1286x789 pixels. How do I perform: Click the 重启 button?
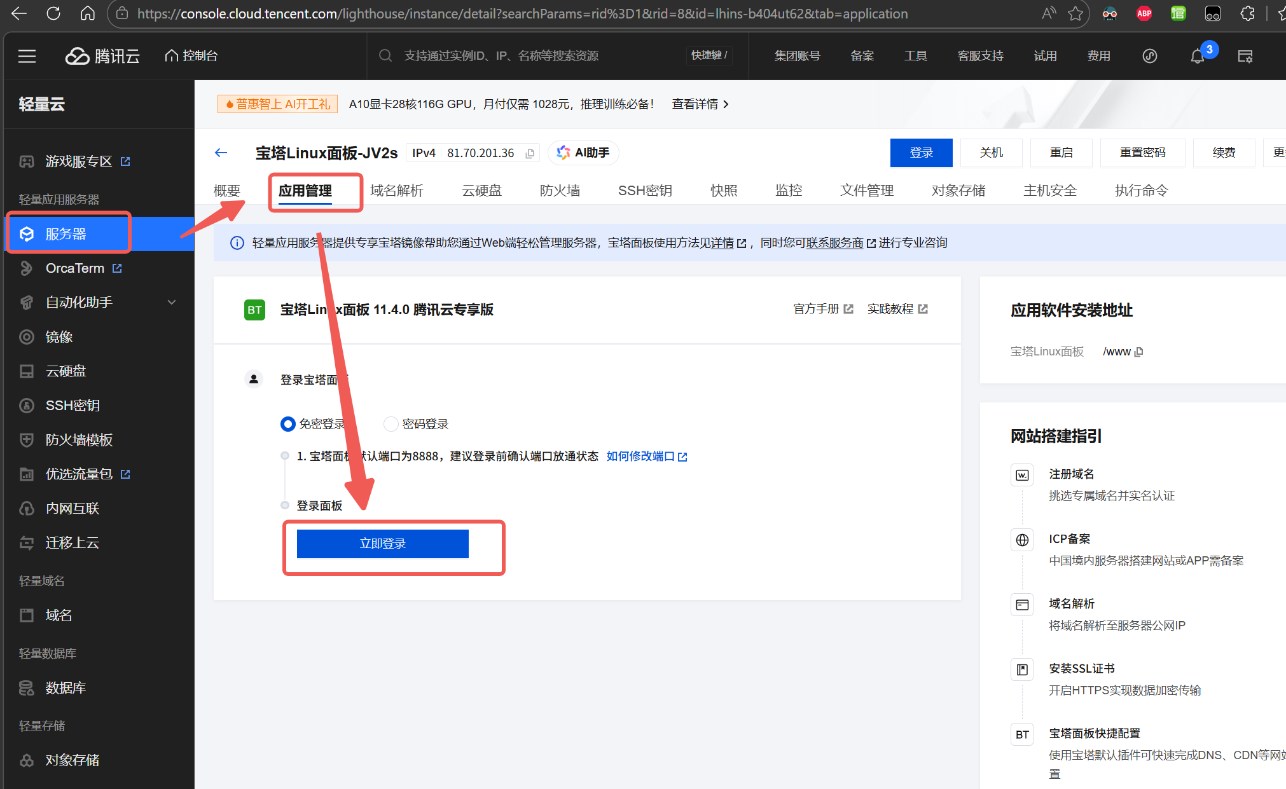click(1061, 153)
